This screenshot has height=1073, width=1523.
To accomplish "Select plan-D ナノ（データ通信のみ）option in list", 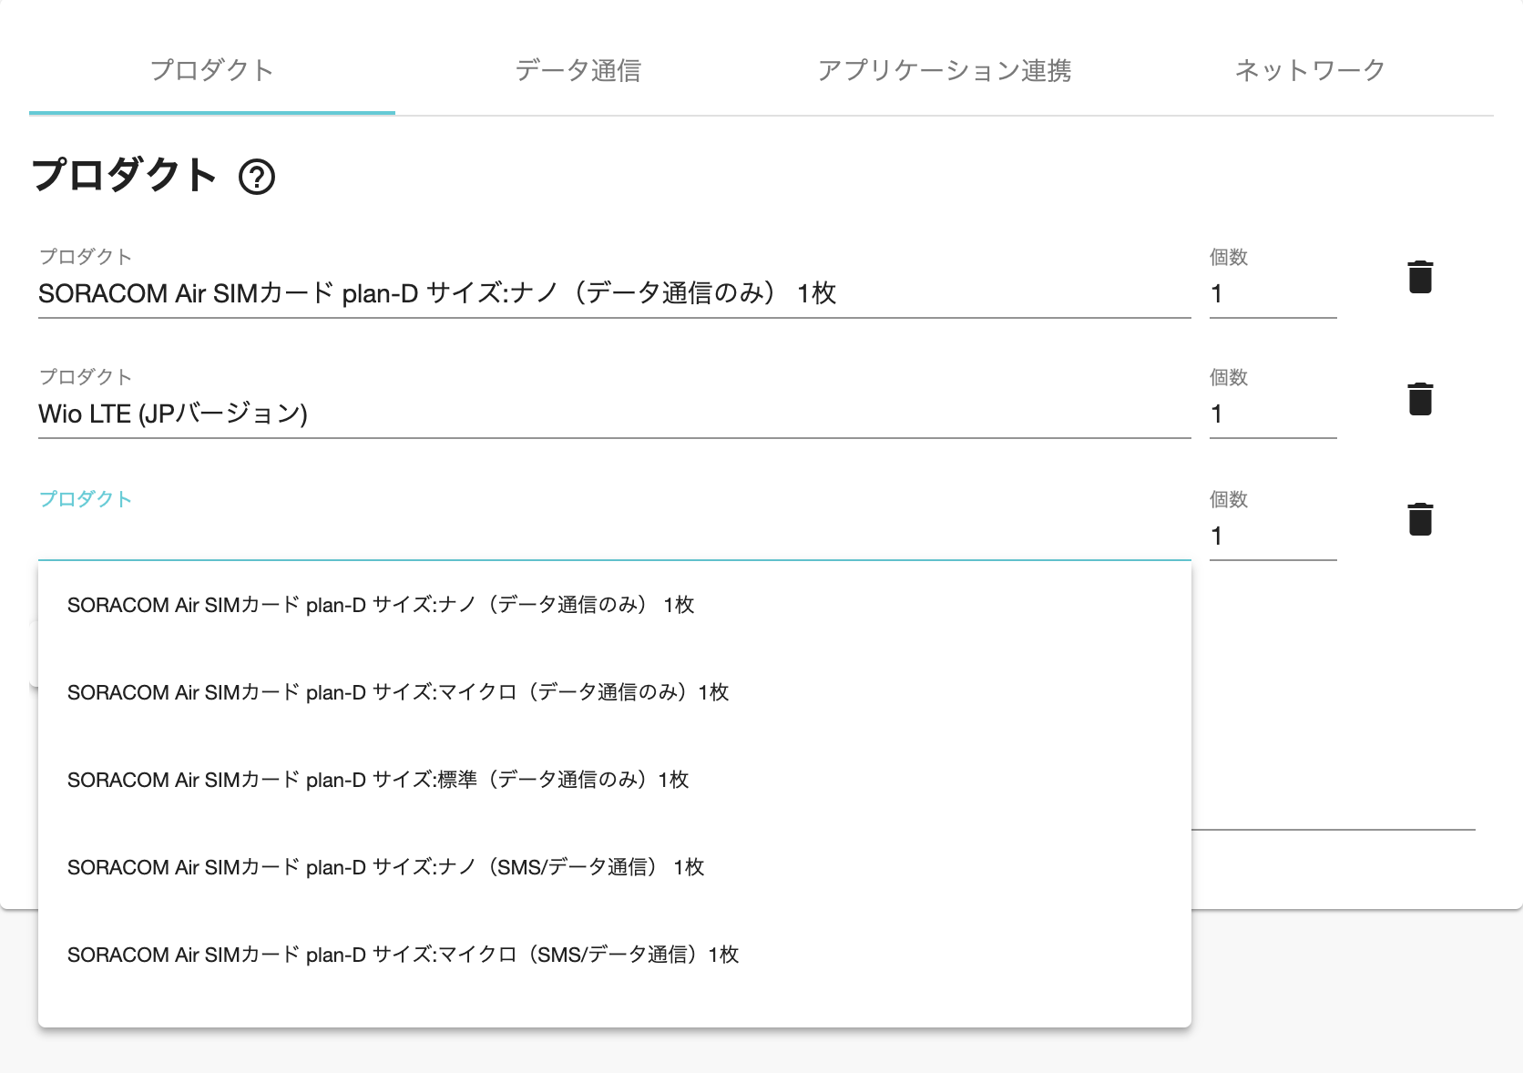I will click(615, 605).
